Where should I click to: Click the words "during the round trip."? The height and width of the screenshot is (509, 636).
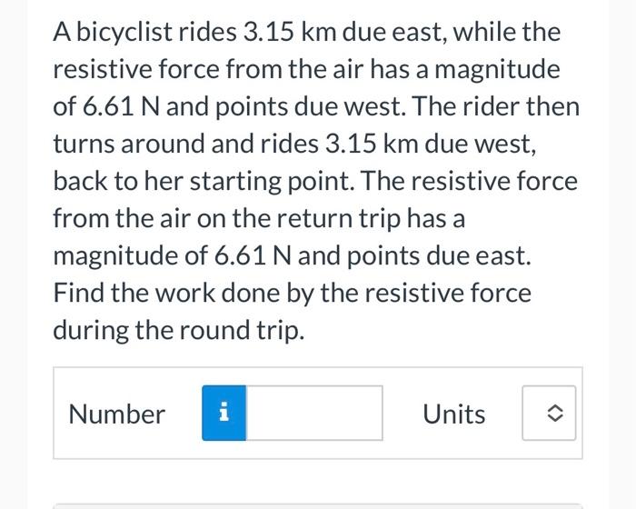click(x=179, y=330)
